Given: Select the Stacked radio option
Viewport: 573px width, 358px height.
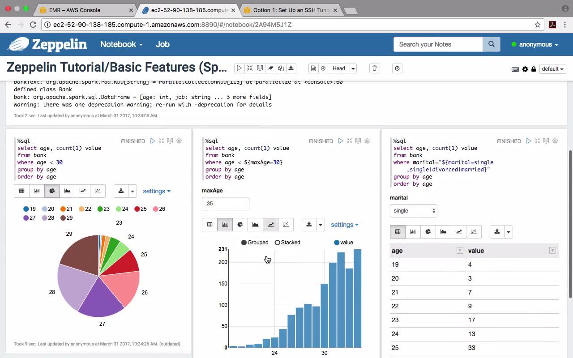Looking at the screenshot, I should [x=287, y=243].
